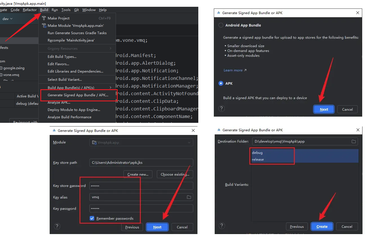Expand the dev branch dropdown

(7, 19)
